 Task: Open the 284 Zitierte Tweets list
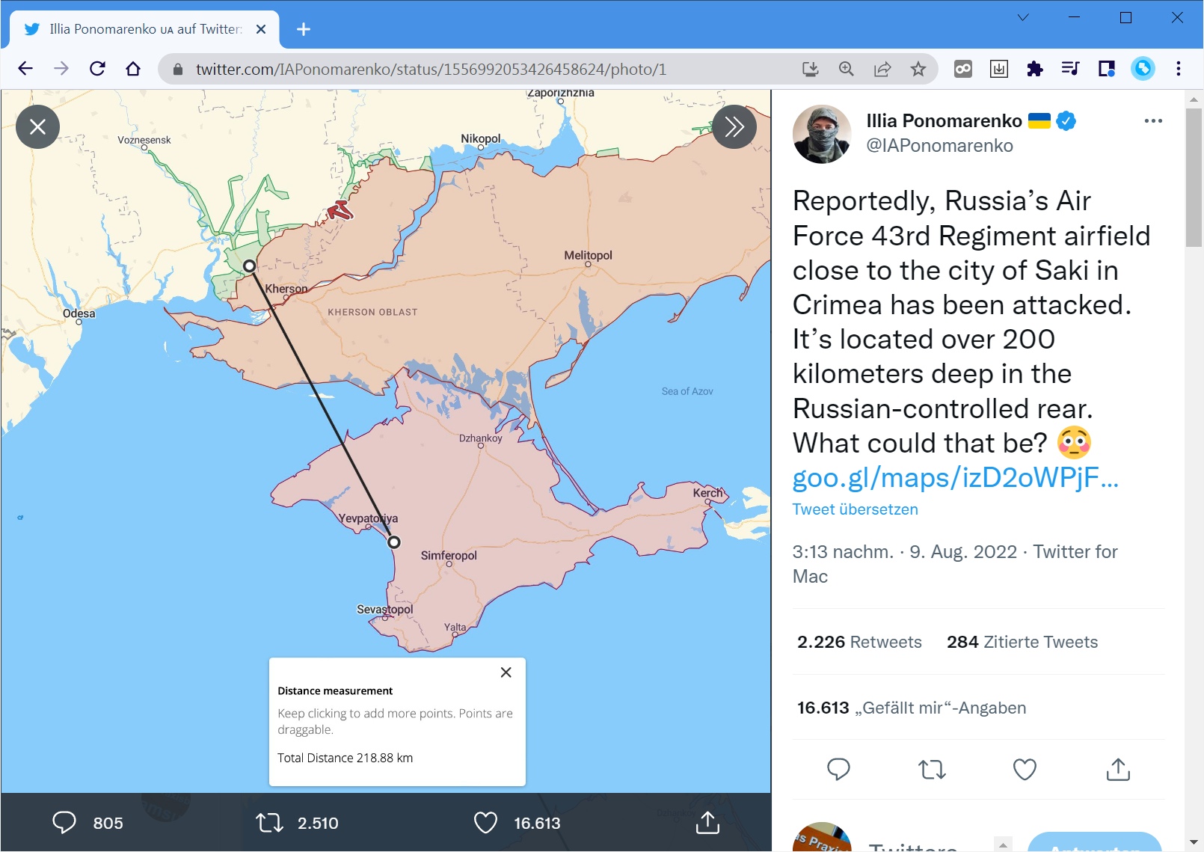tap(1022, 642)
